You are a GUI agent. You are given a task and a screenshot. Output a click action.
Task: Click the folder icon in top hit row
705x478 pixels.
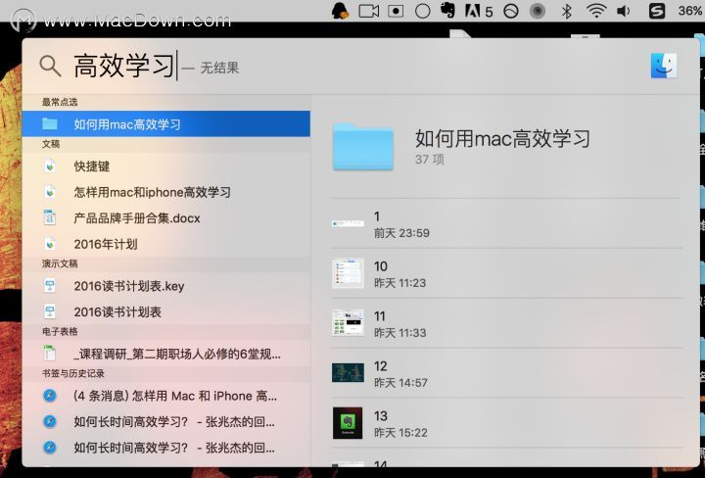tap(50, 123)
